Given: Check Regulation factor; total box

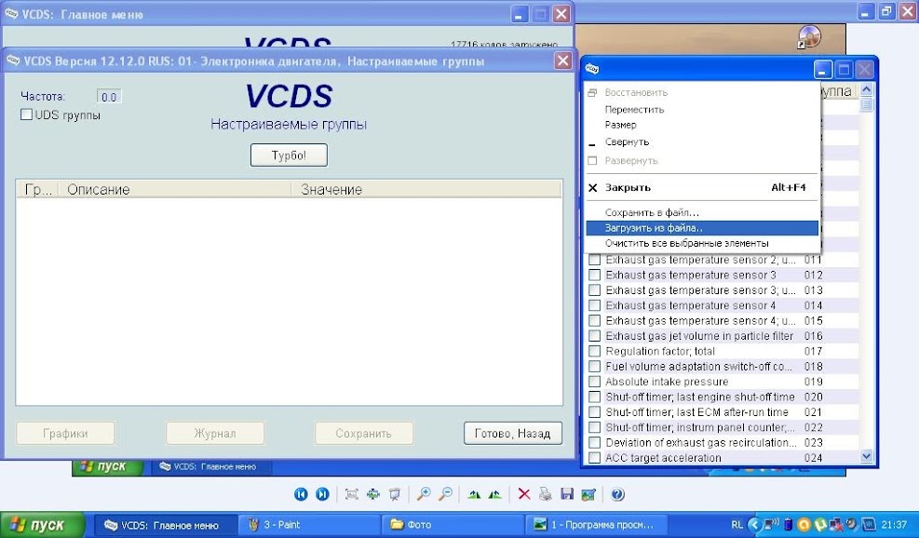Looking at the screenshot, I should pos(594,351).
